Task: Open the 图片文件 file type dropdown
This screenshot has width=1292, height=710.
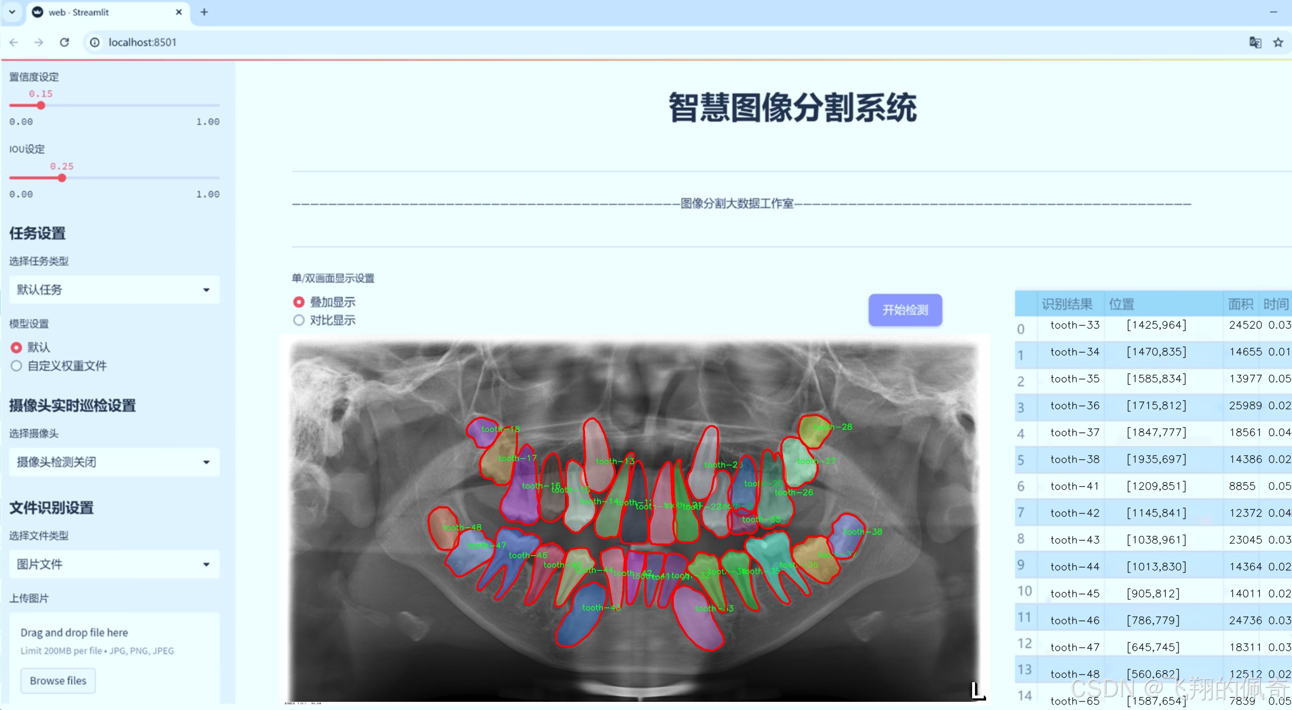Action: click(x=114, y=564)
